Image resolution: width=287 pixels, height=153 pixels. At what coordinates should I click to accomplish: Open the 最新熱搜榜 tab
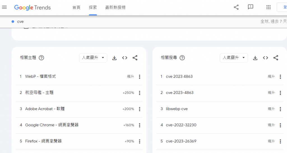115,8
